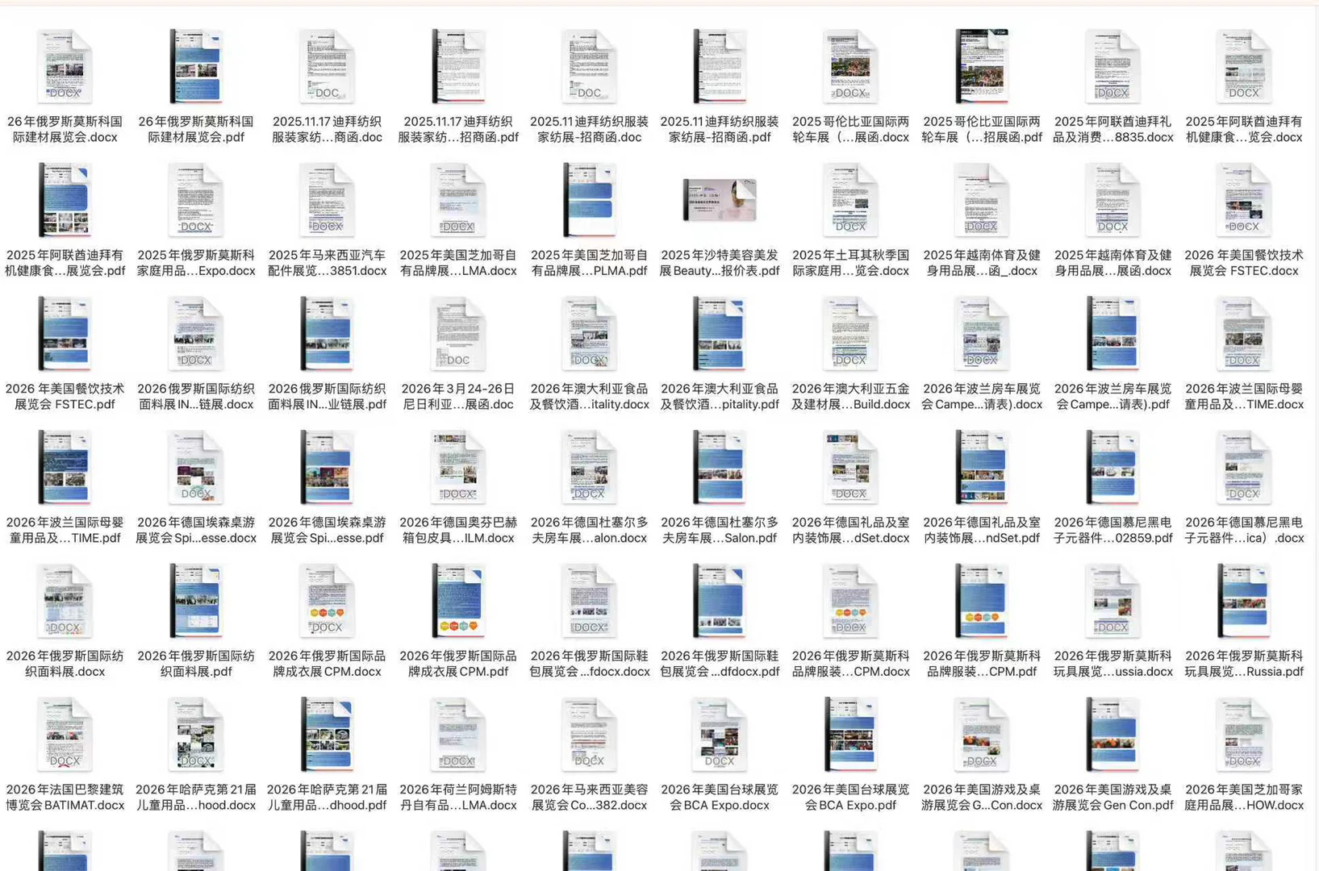Viewport: 1319px width, 871px height.
Task: Select the 2026年俄罗斯国际品牌成衣展 CPM.pdf icon
Action: click(x=458, y=602)
